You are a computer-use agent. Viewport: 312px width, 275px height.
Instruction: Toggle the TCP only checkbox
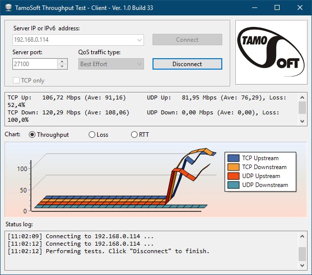coord(16,81)
